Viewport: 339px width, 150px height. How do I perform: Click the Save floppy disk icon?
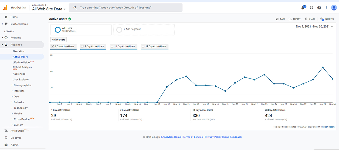click(277, 19)
